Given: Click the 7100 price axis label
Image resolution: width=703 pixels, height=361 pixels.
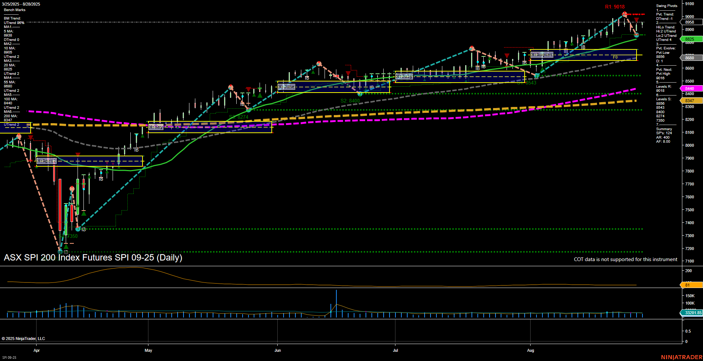Looking at the screenshot, I should point(690,261).
